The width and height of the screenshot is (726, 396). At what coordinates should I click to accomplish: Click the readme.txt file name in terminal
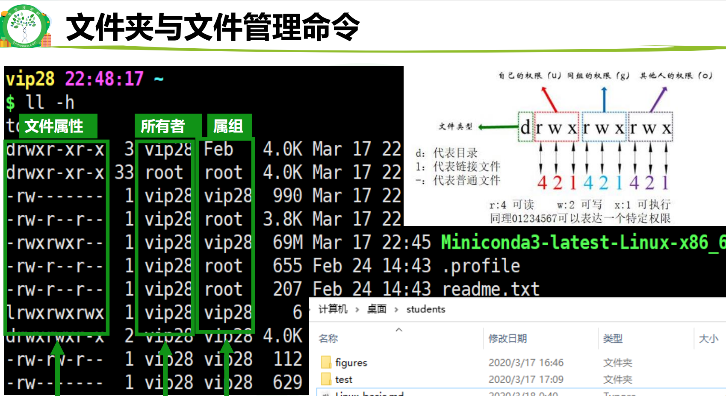click(x=490, y=289)
